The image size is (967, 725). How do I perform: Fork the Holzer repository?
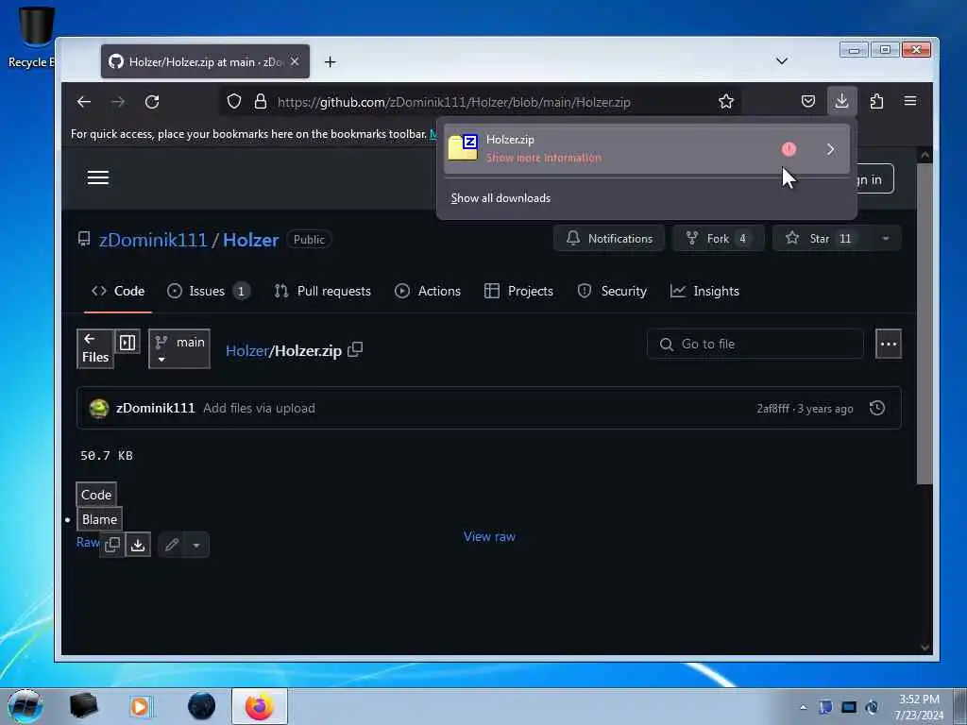pos(719,239)
